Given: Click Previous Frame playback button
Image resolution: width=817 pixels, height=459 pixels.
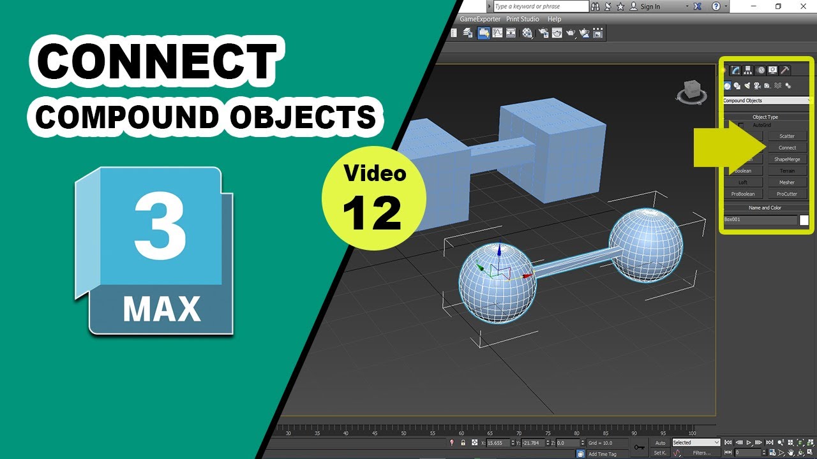Looking at the screenshot, I should pyautogui.click(x=739, y=442).
